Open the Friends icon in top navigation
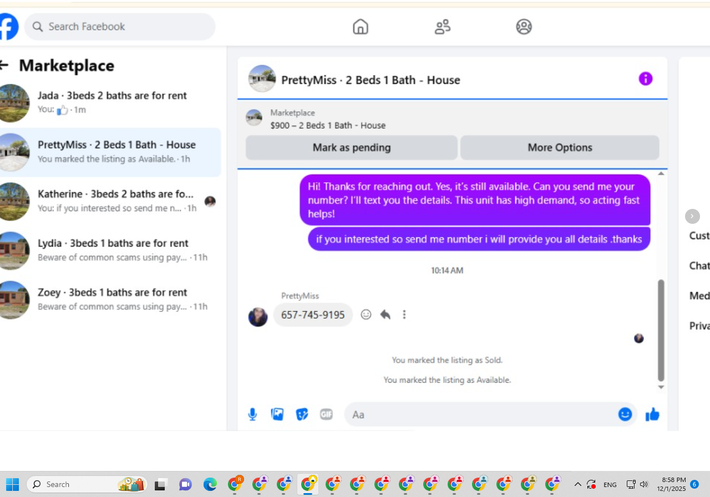This screenshot has height=497, width=710. coord(442,27)
